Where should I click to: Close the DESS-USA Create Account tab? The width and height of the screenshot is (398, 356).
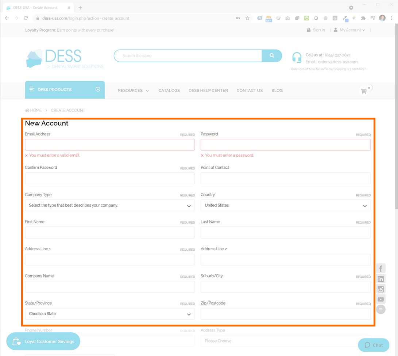69,8
